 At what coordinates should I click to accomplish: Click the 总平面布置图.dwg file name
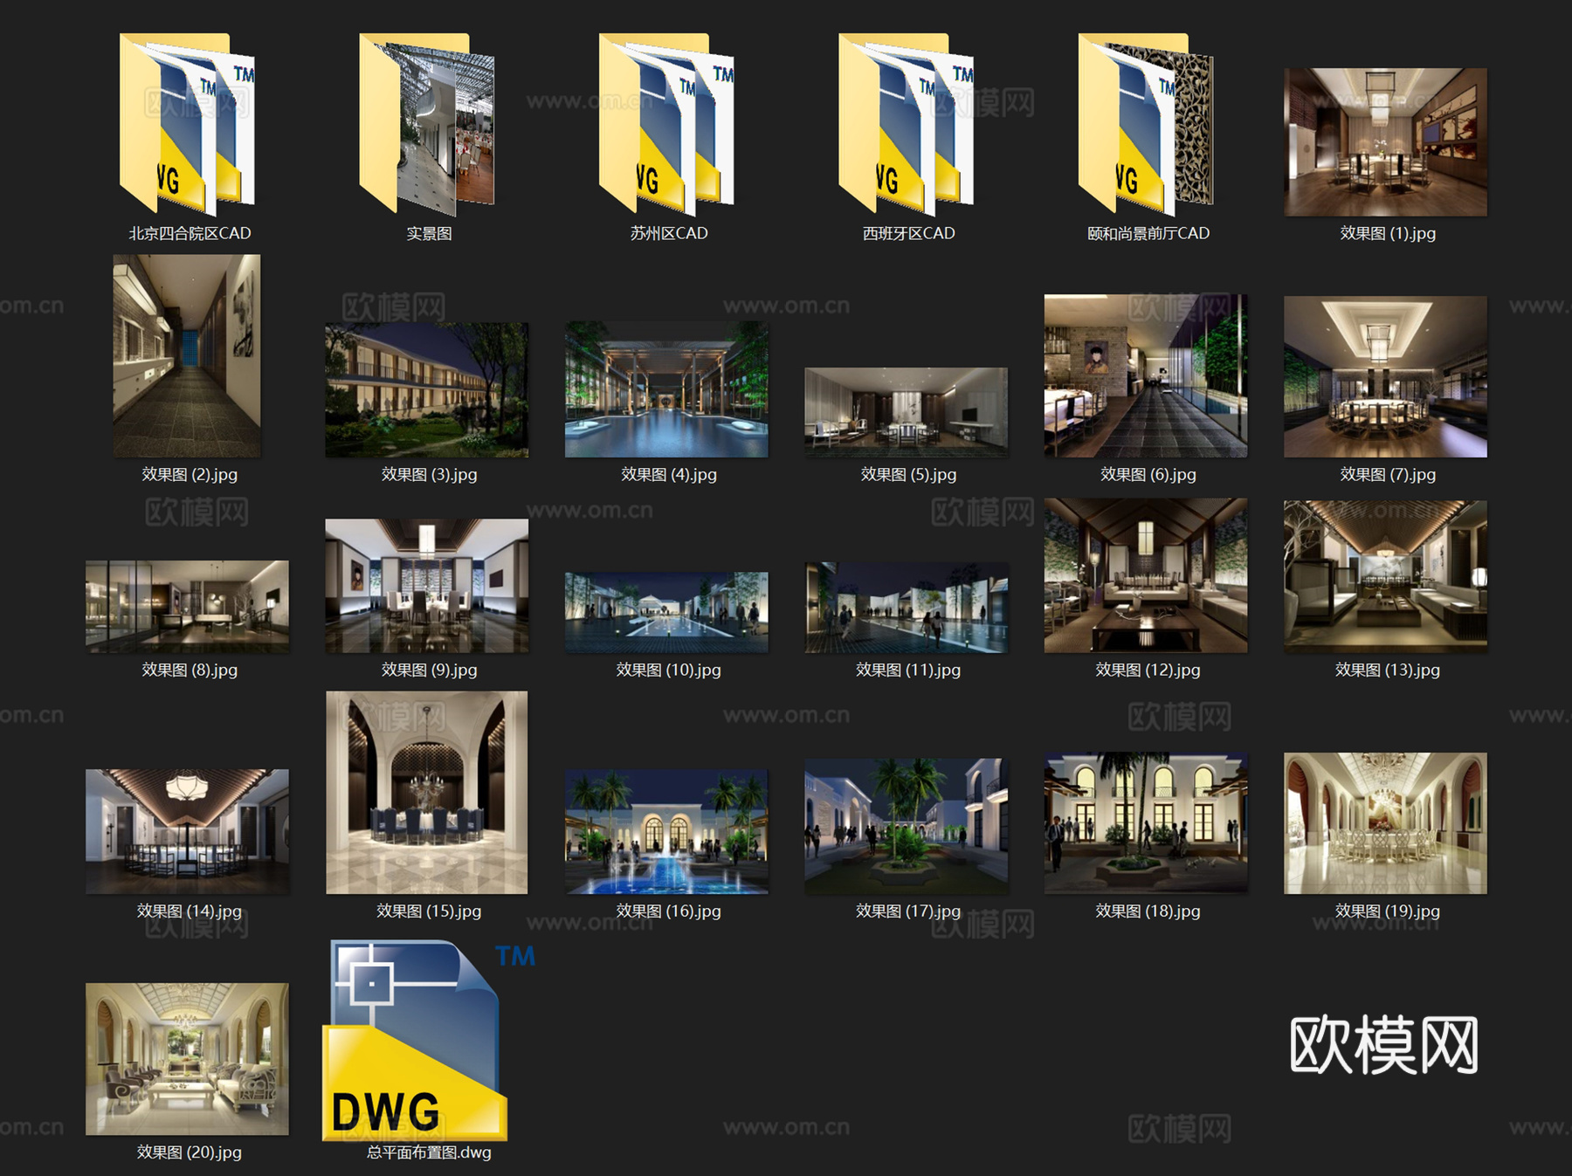[x=429, y=1152]
